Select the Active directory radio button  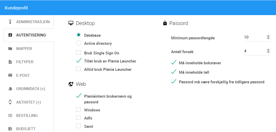coord(79,43)
